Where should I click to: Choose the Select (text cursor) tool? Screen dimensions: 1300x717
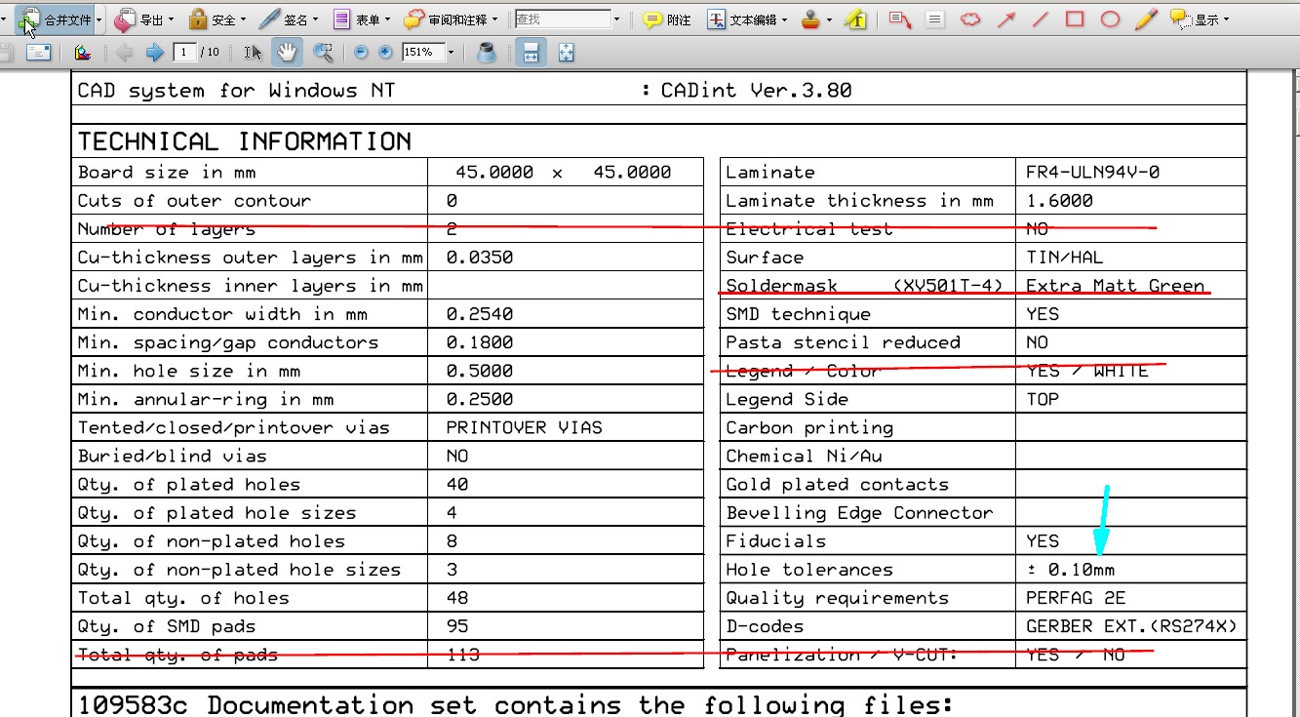pos(253,53)
